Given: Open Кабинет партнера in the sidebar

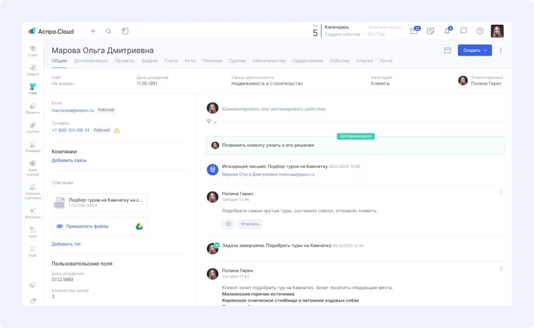Looking at the screenshot, I should (x=33, y=192).
